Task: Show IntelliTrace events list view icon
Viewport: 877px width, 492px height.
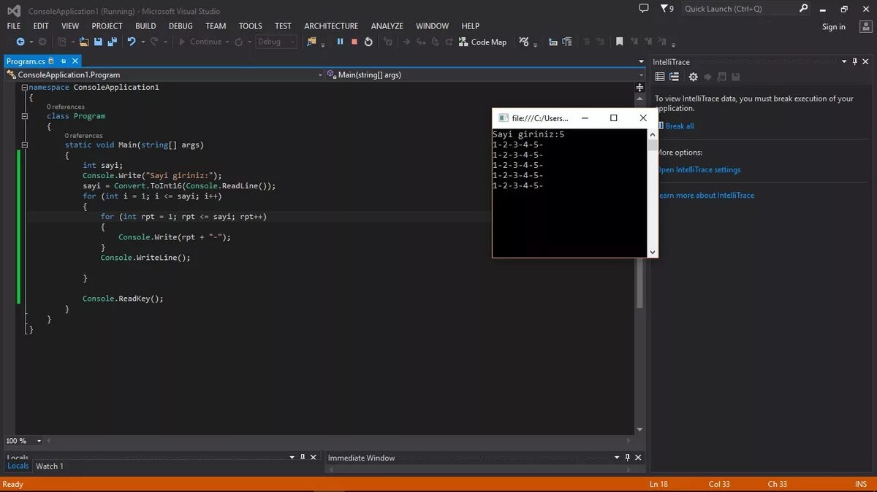Action: (x=660, y=77)
